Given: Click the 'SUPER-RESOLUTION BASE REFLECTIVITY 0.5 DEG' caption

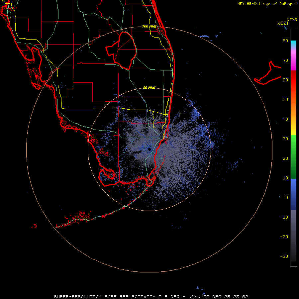Looking at the screenshot, I should 117,297.
